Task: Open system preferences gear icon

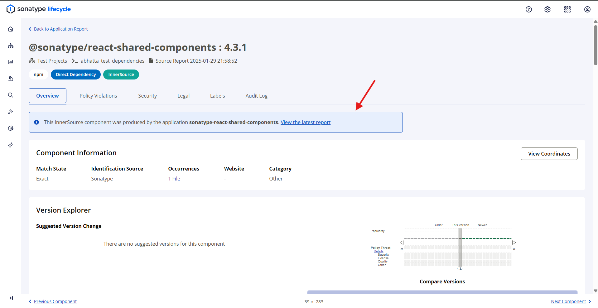Action: pos(547,9)
